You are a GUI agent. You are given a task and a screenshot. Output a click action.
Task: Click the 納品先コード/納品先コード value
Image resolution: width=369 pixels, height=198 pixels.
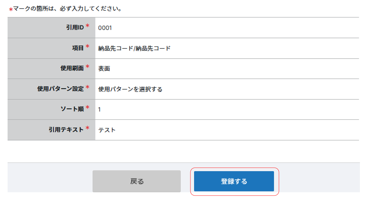click(x=134, y=48)
